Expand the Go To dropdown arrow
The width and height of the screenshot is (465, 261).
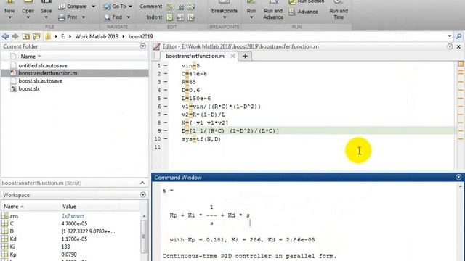pyautogui.click(x=130, y=7)
